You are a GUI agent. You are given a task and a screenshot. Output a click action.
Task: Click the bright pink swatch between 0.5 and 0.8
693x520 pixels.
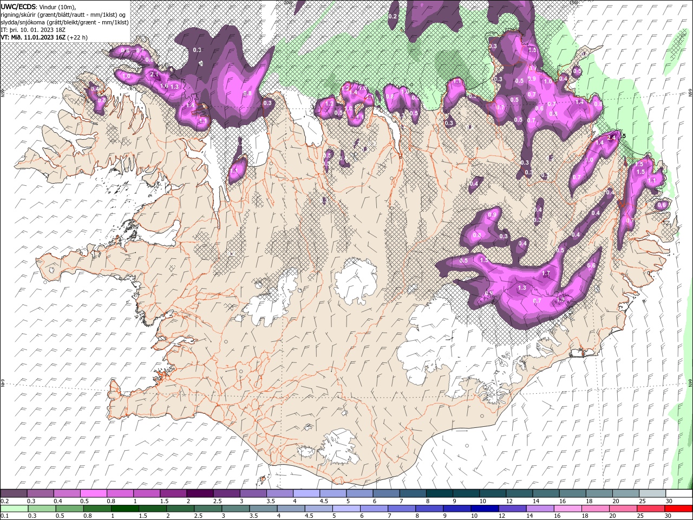(93, 493)
